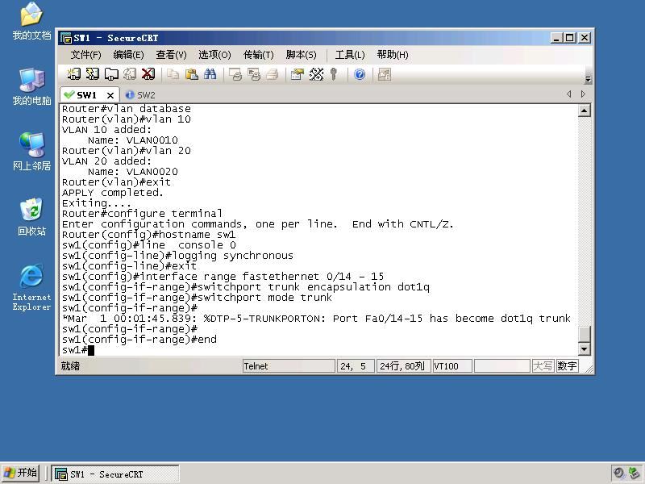Click the network system tray icon

635,474
